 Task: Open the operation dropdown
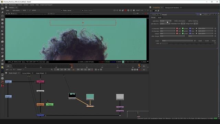click(166, 21)
